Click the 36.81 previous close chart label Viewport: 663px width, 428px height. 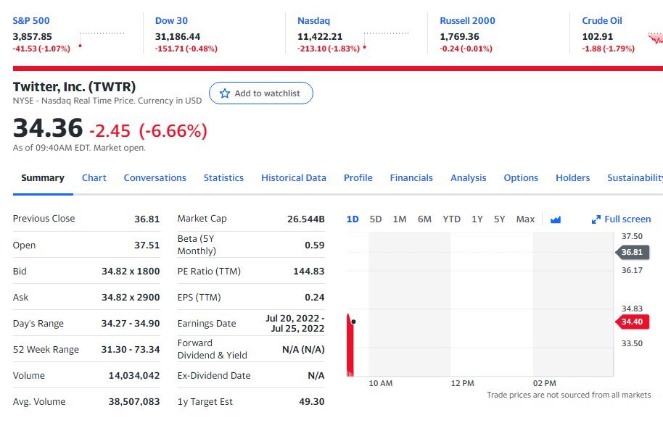point(632,253)
